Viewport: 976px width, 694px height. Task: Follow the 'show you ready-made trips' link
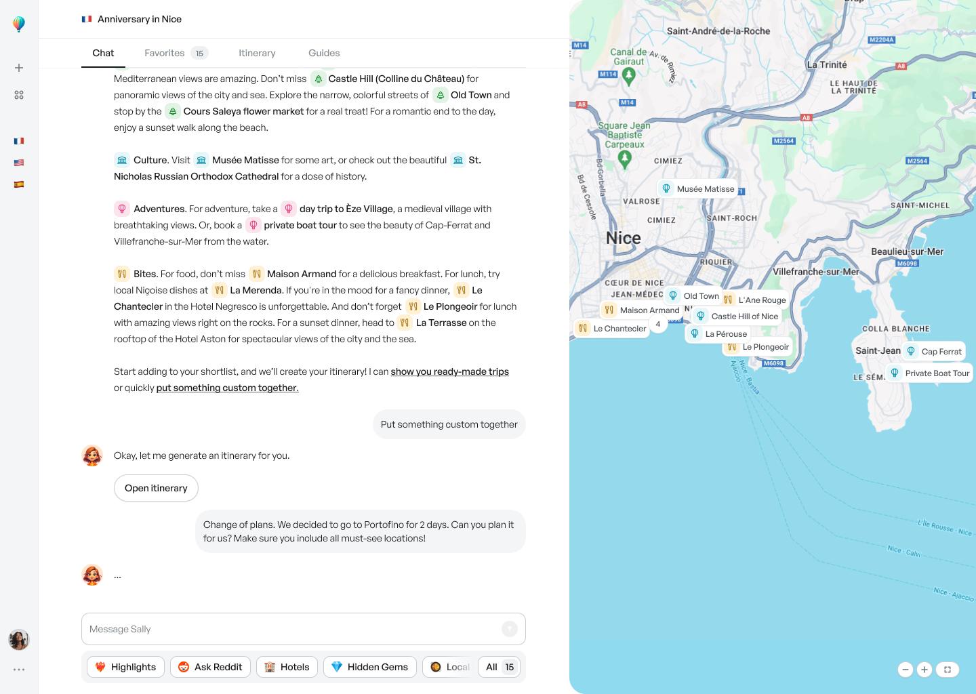[449, 371]
